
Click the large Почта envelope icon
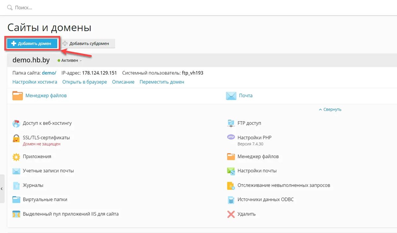[x=231, y=96]
